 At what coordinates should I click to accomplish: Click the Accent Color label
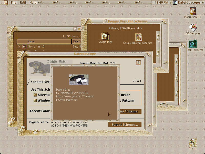coord(39,111)
